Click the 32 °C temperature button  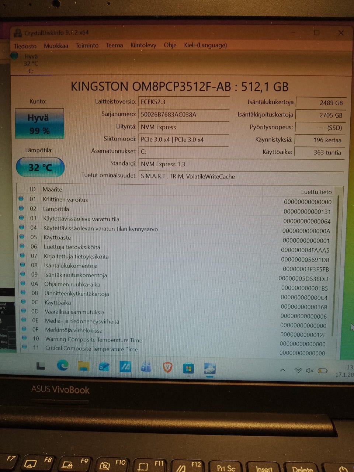40,167
